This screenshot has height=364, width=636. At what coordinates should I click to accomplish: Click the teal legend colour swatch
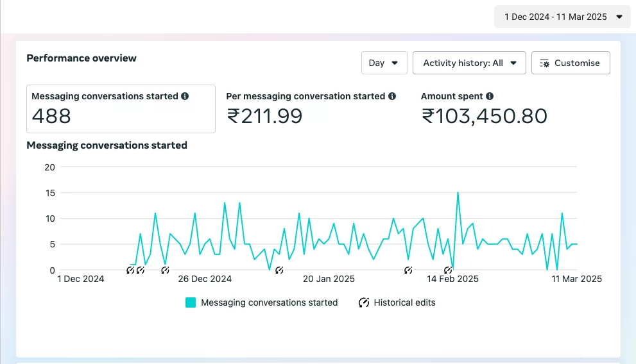coord(191,302)
